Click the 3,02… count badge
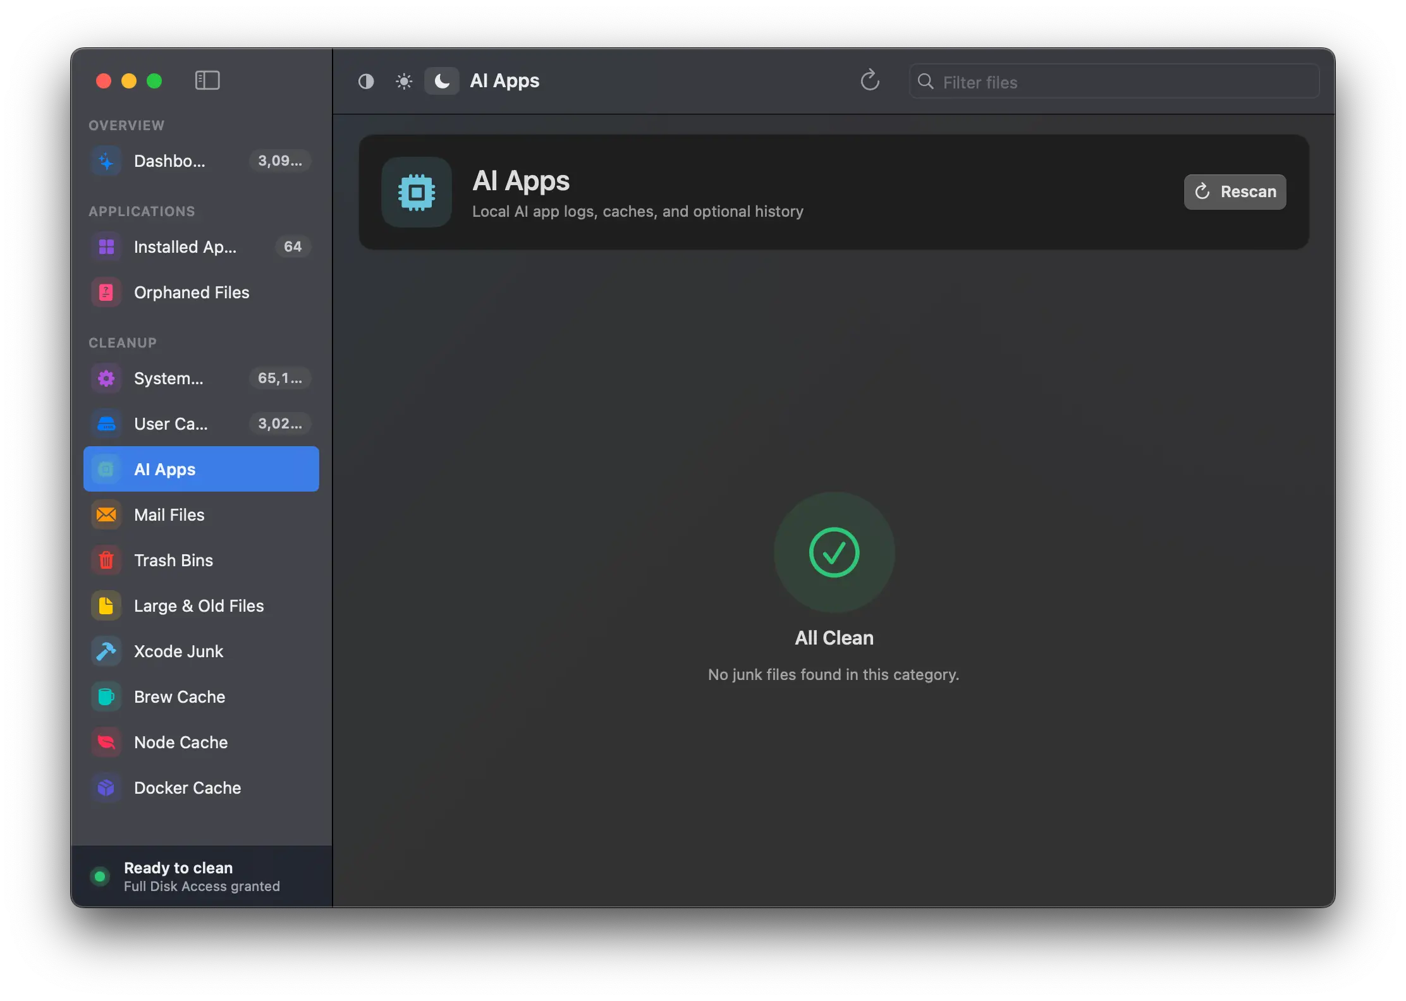The height and width of the screenshot is (1001, 1406). click(x=280, y=424)
